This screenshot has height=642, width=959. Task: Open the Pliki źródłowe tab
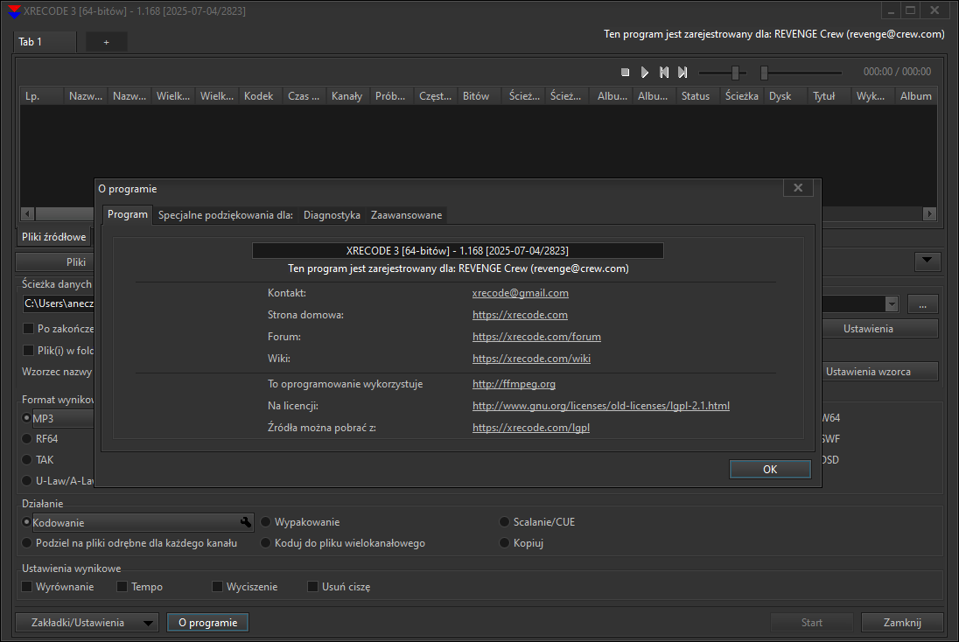click(x=54, y=237)
